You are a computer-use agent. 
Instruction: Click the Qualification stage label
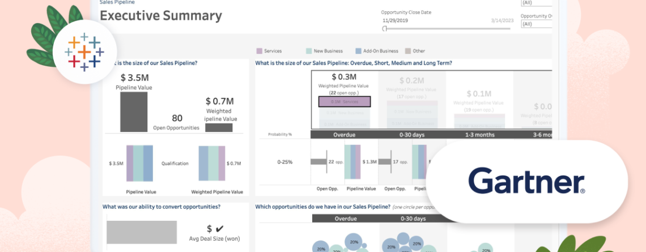click(175, 164)
